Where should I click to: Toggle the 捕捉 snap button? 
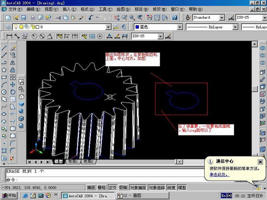point(91,188)
